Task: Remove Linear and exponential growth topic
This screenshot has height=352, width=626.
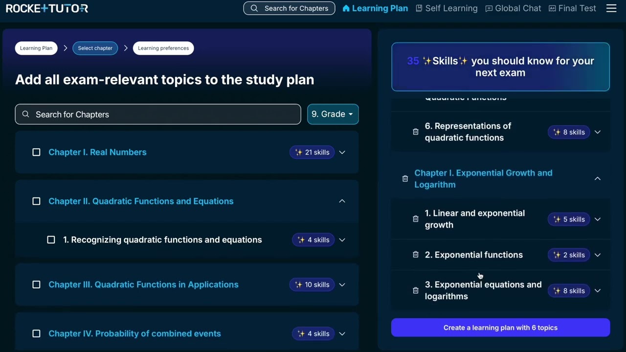Action: 415,219
